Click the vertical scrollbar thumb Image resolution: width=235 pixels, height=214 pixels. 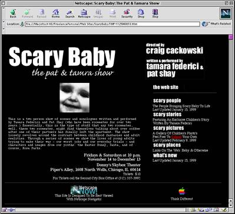231,37
